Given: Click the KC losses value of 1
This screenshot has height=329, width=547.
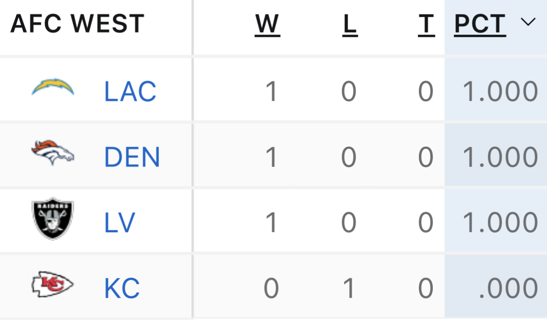Looking at the screenshot, I should 348,288.
